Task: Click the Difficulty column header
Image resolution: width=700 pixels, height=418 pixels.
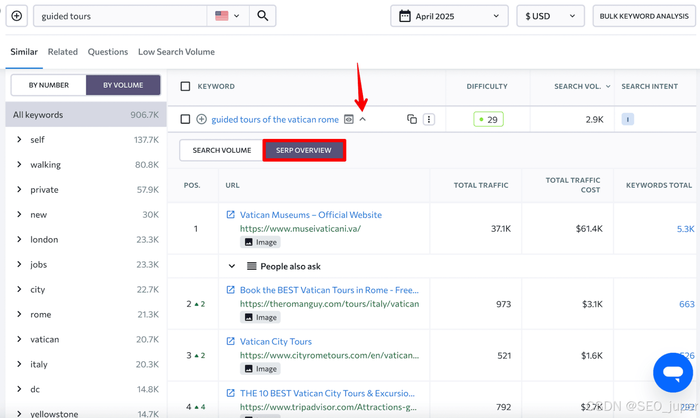Action: point(487,86)
